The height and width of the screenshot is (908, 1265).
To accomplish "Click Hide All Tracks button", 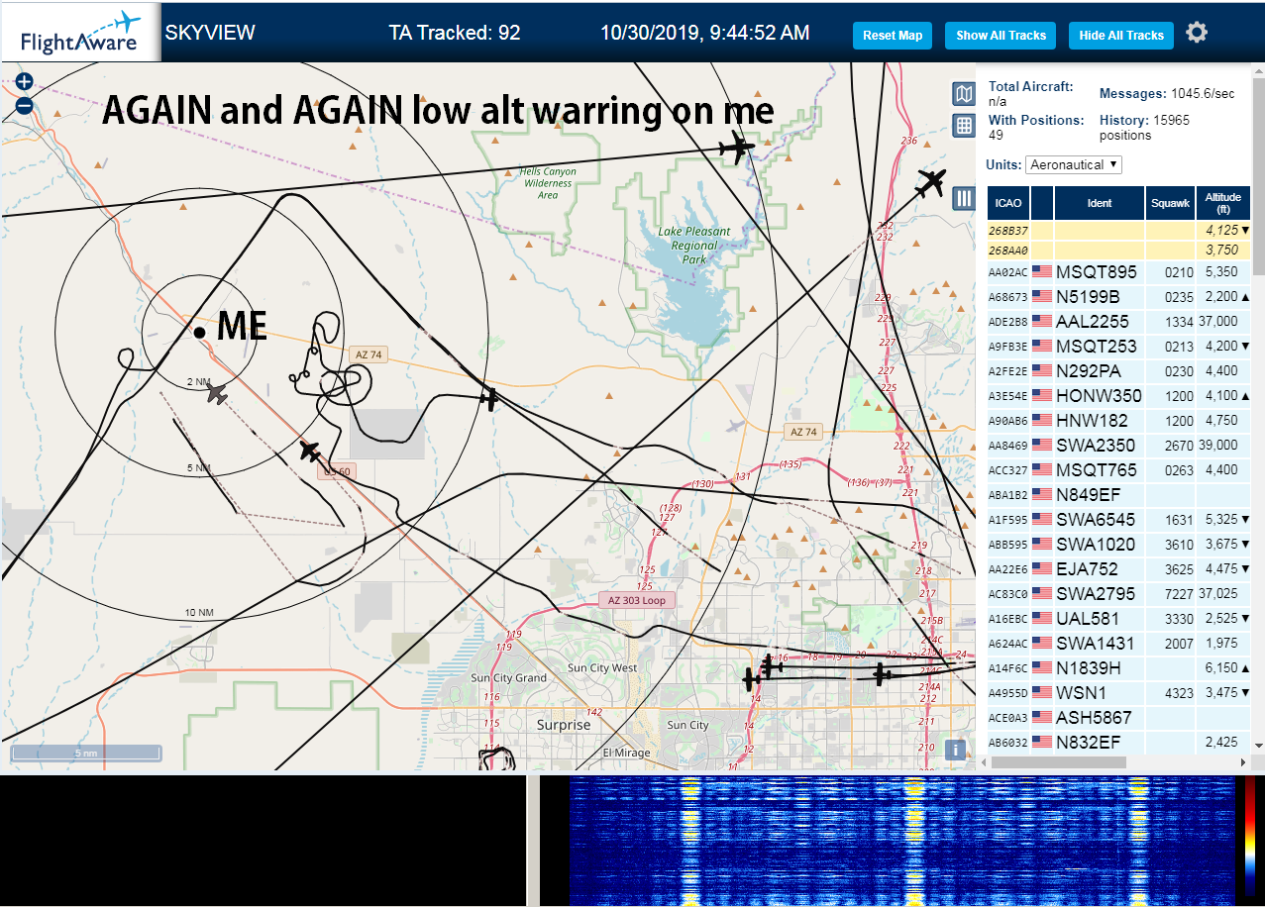I will click(1121, 36).
